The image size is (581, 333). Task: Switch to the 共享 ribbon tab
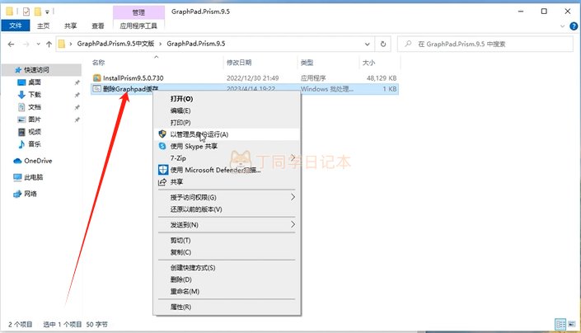(70, 26)
